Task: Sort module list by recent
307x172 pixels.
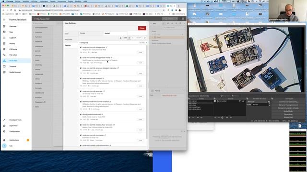Action: (x=139, y=38)
